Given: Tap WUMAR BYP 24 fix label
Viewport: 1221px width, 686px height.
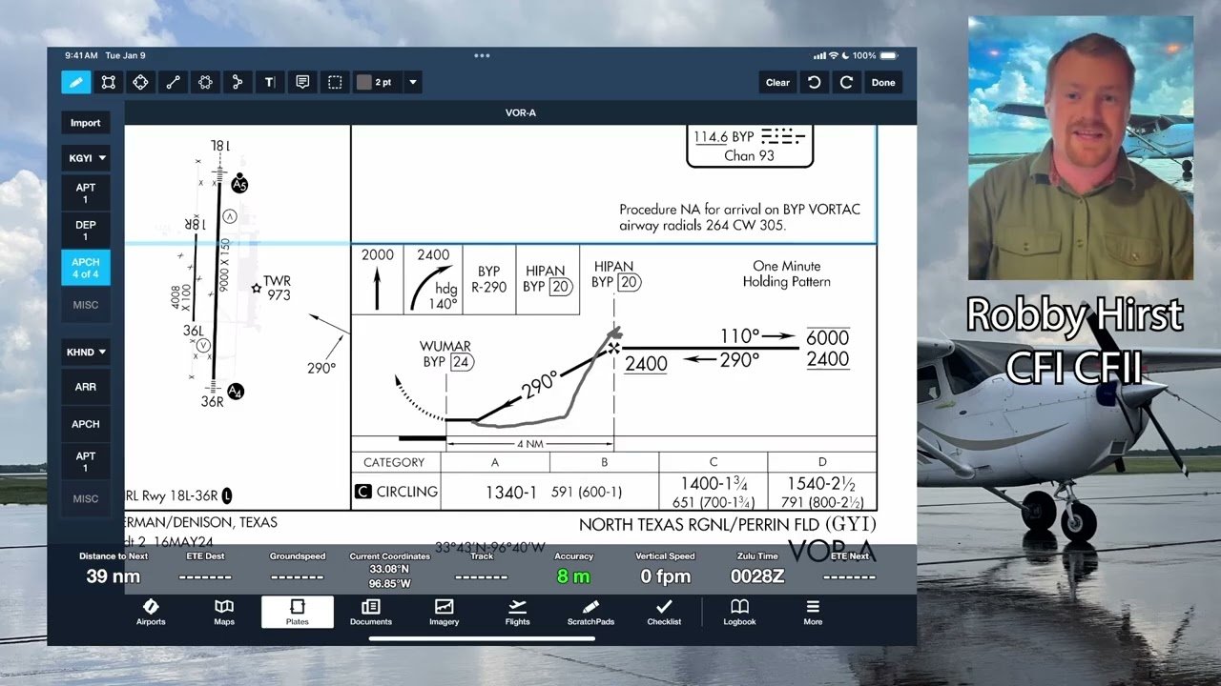Looking at the screenshot, I should coord(445,353).
